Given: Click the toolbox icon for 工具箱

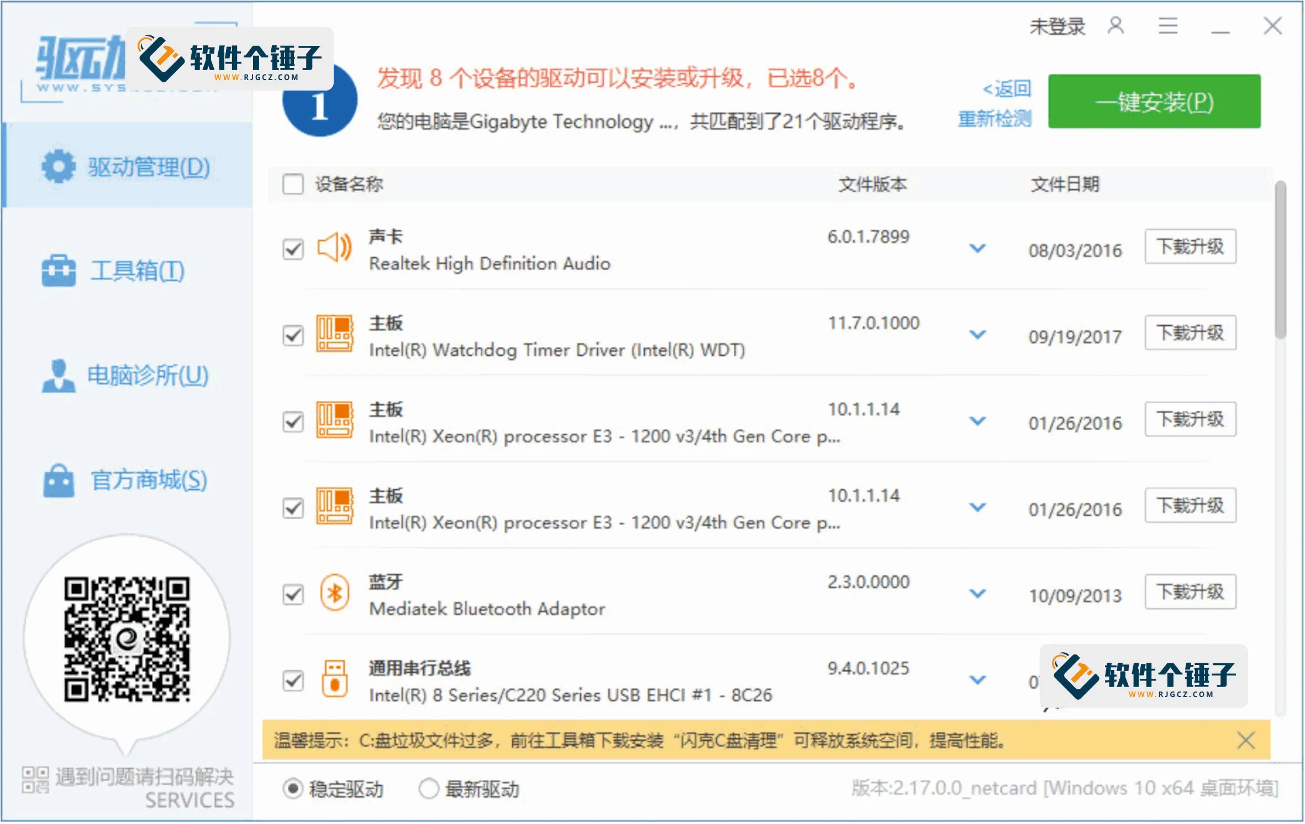Looking at the screenshot, I should tap(59, 271).
